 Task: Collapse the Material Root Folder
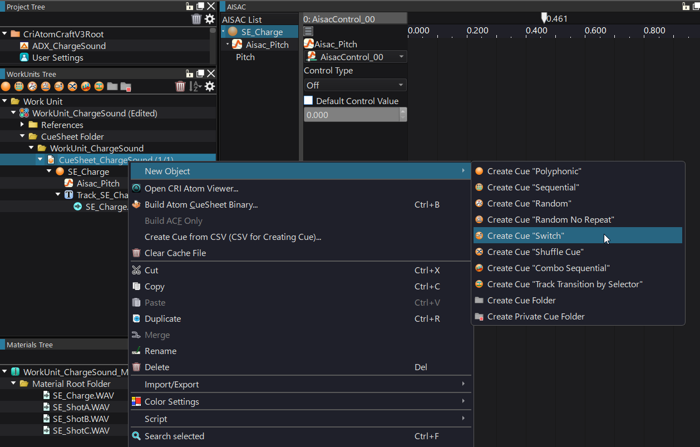14,384
